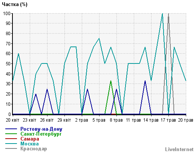Image resolution: width=196 pixels, height=153 pixels.
Task: Click the Ростову-на-Дону legend label
Action: 41,129
